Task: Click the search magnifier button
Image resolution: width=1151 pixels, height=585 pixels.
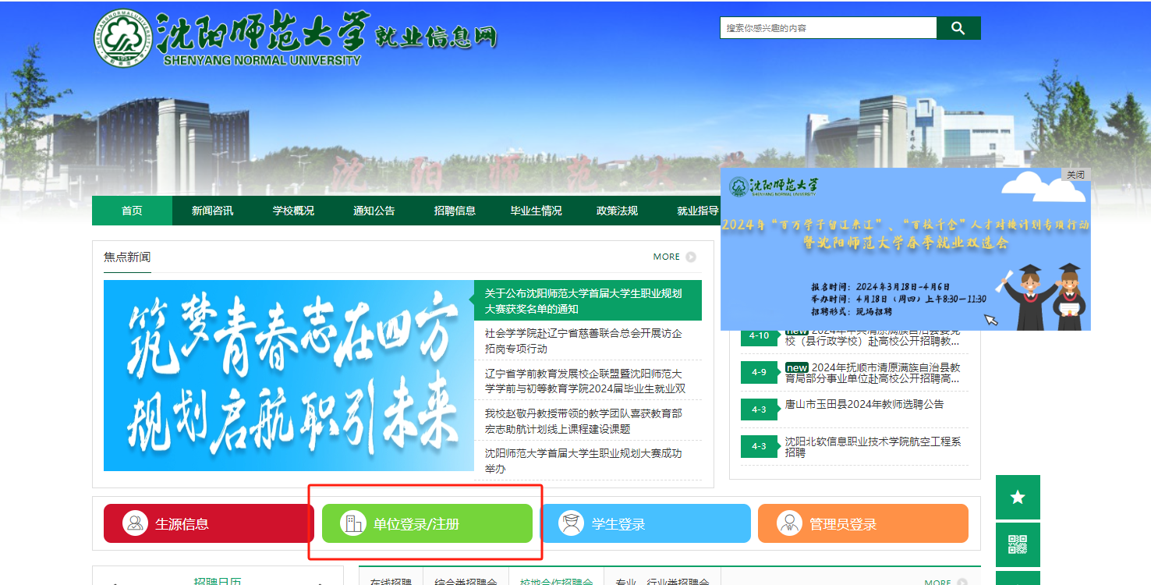Action: point(958,28)
